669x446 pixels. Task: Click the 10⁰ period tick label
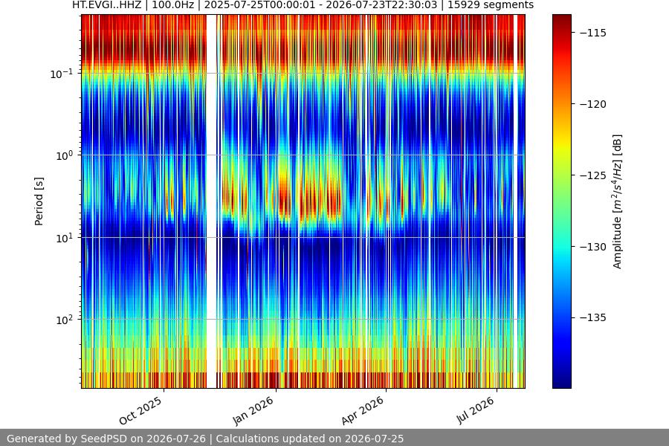click(65, 155)
